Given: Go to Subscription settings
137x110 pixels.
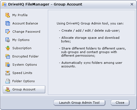Looking at the screenshot, I should tap(22, 48).
